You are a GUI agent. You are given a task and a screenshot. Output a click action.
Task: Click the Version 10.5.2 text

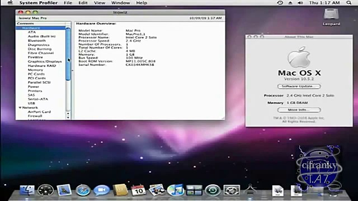point(299,79)
